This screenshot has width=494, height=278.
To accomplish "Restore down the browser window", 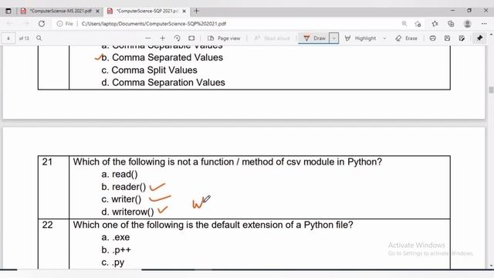I will click(469, 10).
